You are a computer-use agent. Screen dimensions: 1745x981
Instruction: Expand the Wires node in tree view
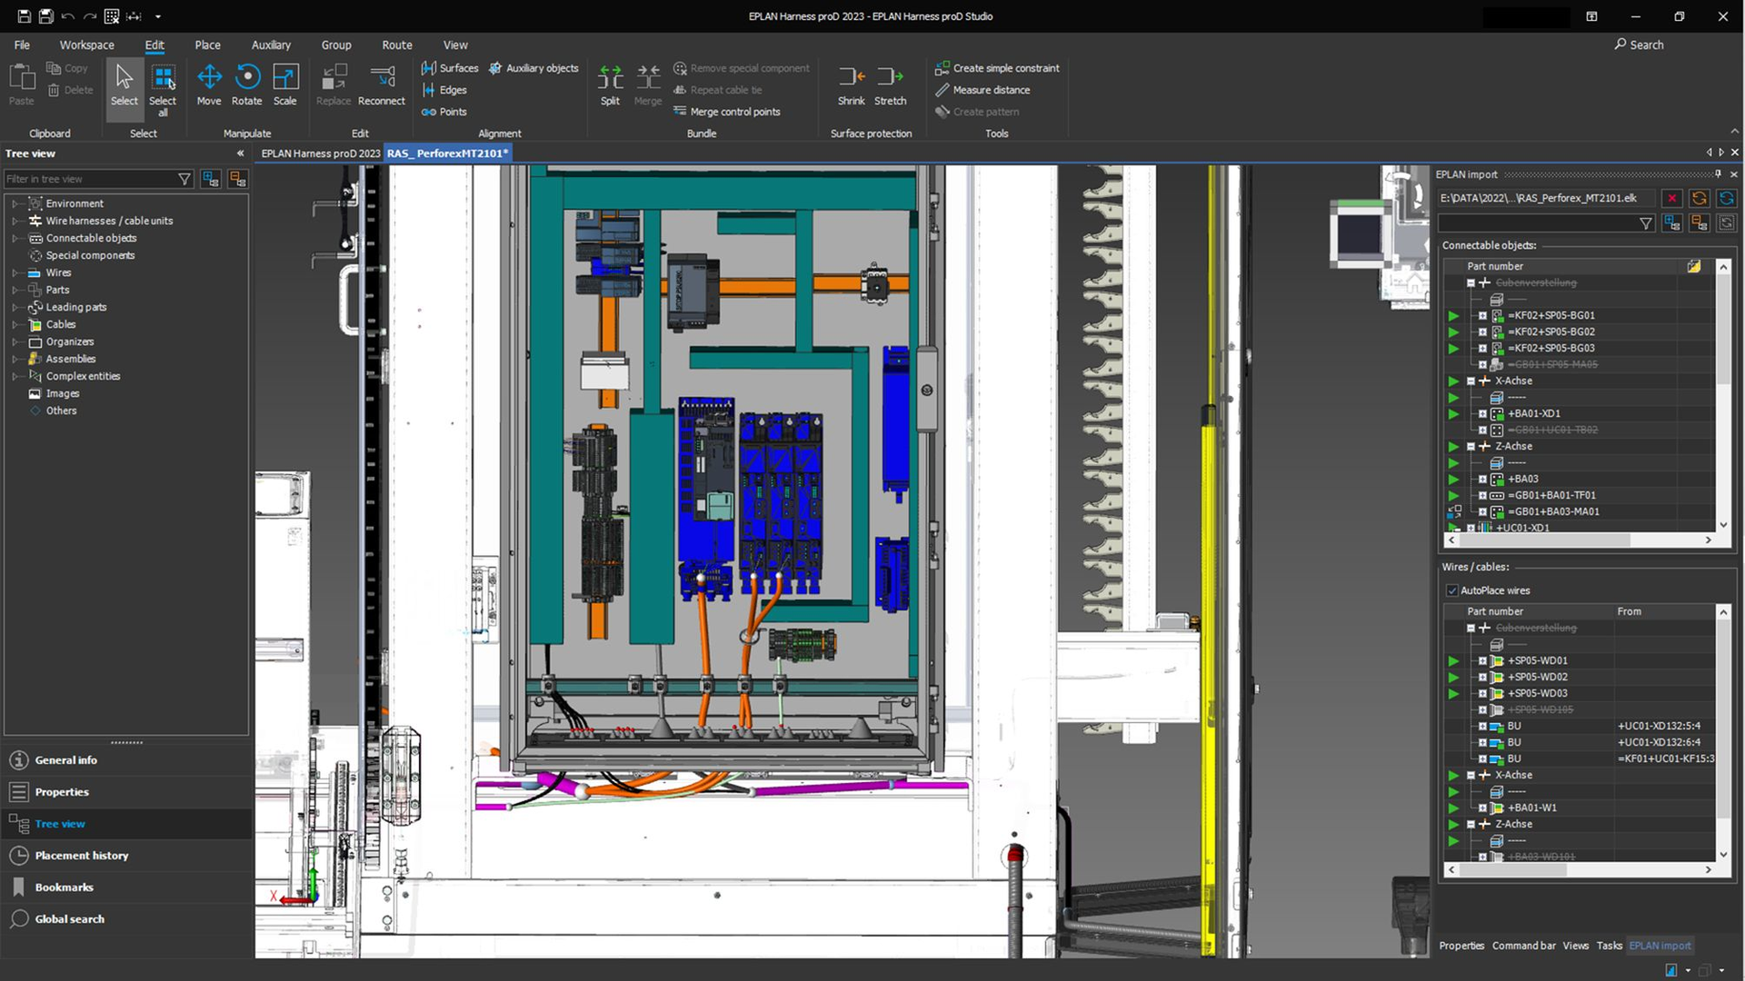click(15, 272)
